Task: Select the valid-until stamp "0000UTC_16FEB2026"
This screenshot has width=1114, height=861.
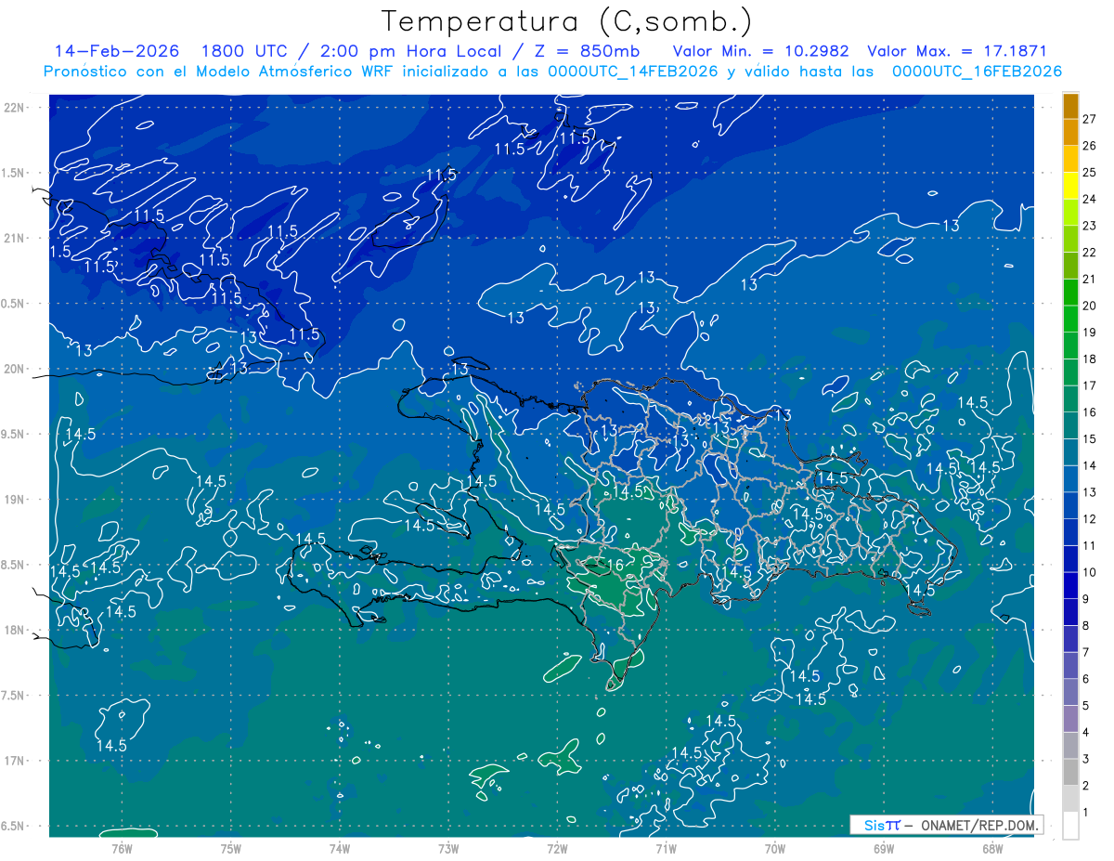Action: pyautogui.click(x=977, y=72)
